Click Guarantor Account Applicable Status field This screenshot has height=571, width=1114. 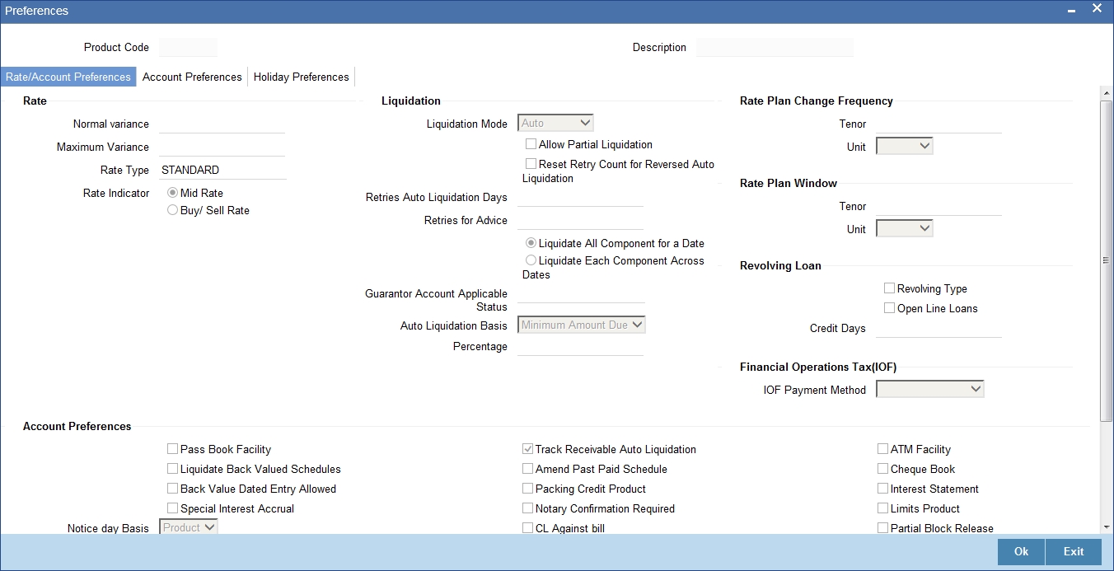[580, 295]
